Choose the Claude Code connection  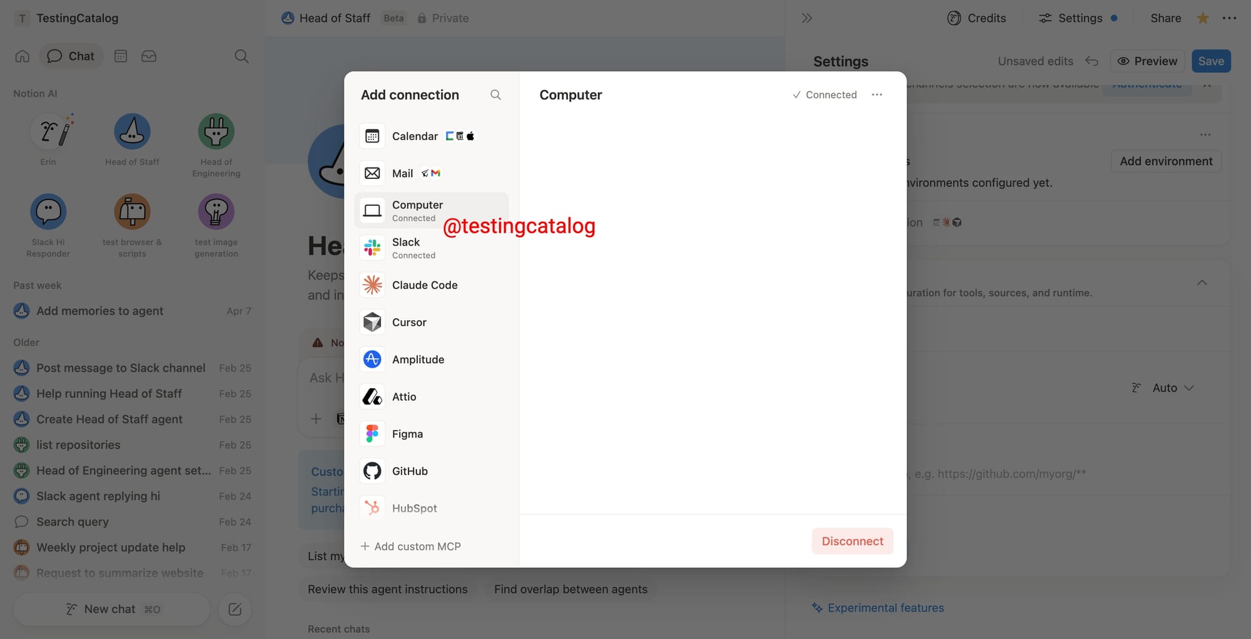point(432,285)
